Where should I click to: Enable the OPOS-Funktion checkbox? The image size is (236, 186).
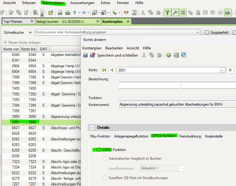(99, 150)
